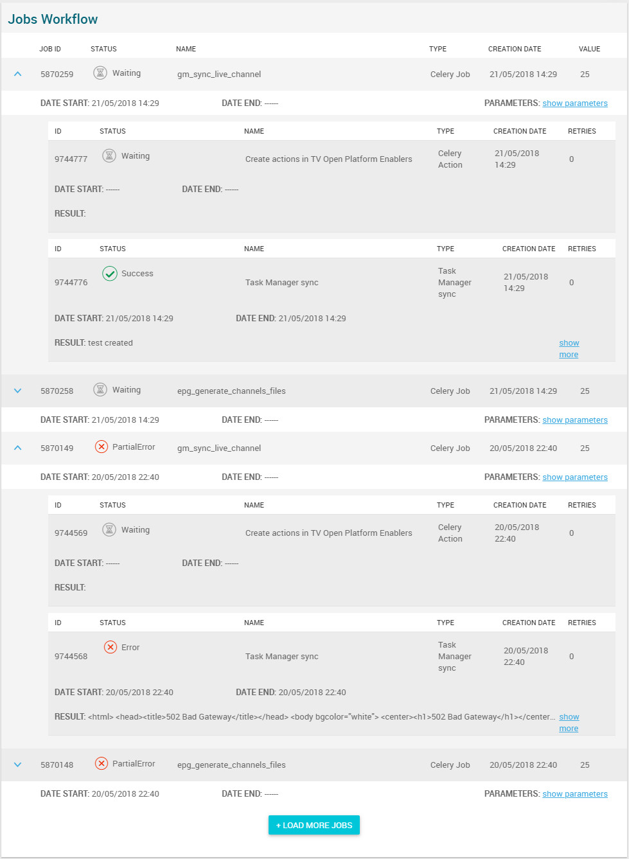Click the Jobs Workflow page title
Screen dimensions: 629x859
pyautogui.click(x=53, y=19)
